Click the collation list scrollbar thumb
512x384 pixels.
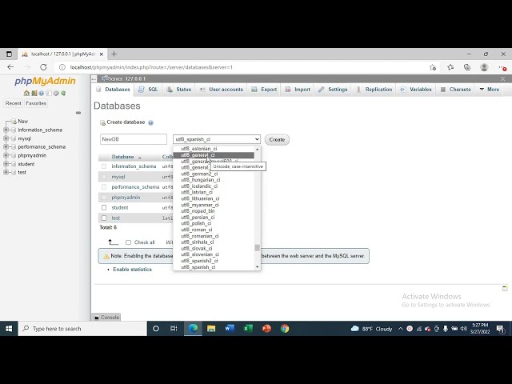tap(258, 248)
